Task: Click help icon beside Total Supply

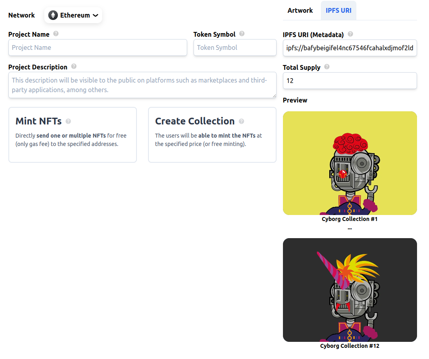Action: (327, 67)
